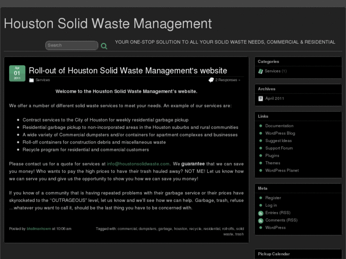Image resolution: width=346 pixels, height=259 pixels.
Task: Click the garbage tag
Action: [x=165, y=229]
